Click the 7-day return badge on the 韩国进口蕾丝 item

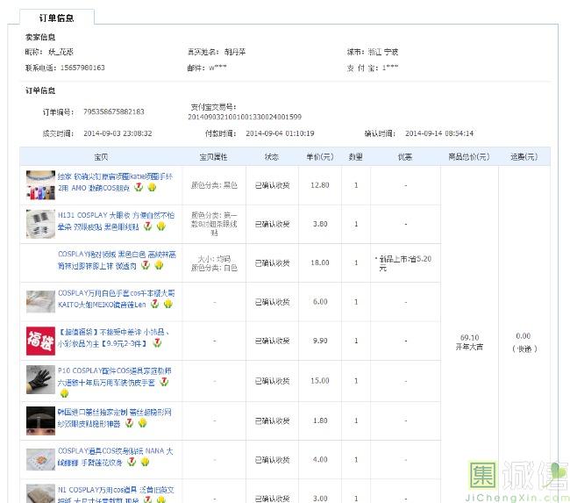pos(130,422)
